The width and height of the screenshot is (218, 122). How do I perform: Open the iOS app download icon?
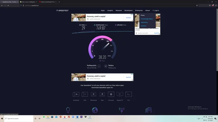click(x=85, y=94)
